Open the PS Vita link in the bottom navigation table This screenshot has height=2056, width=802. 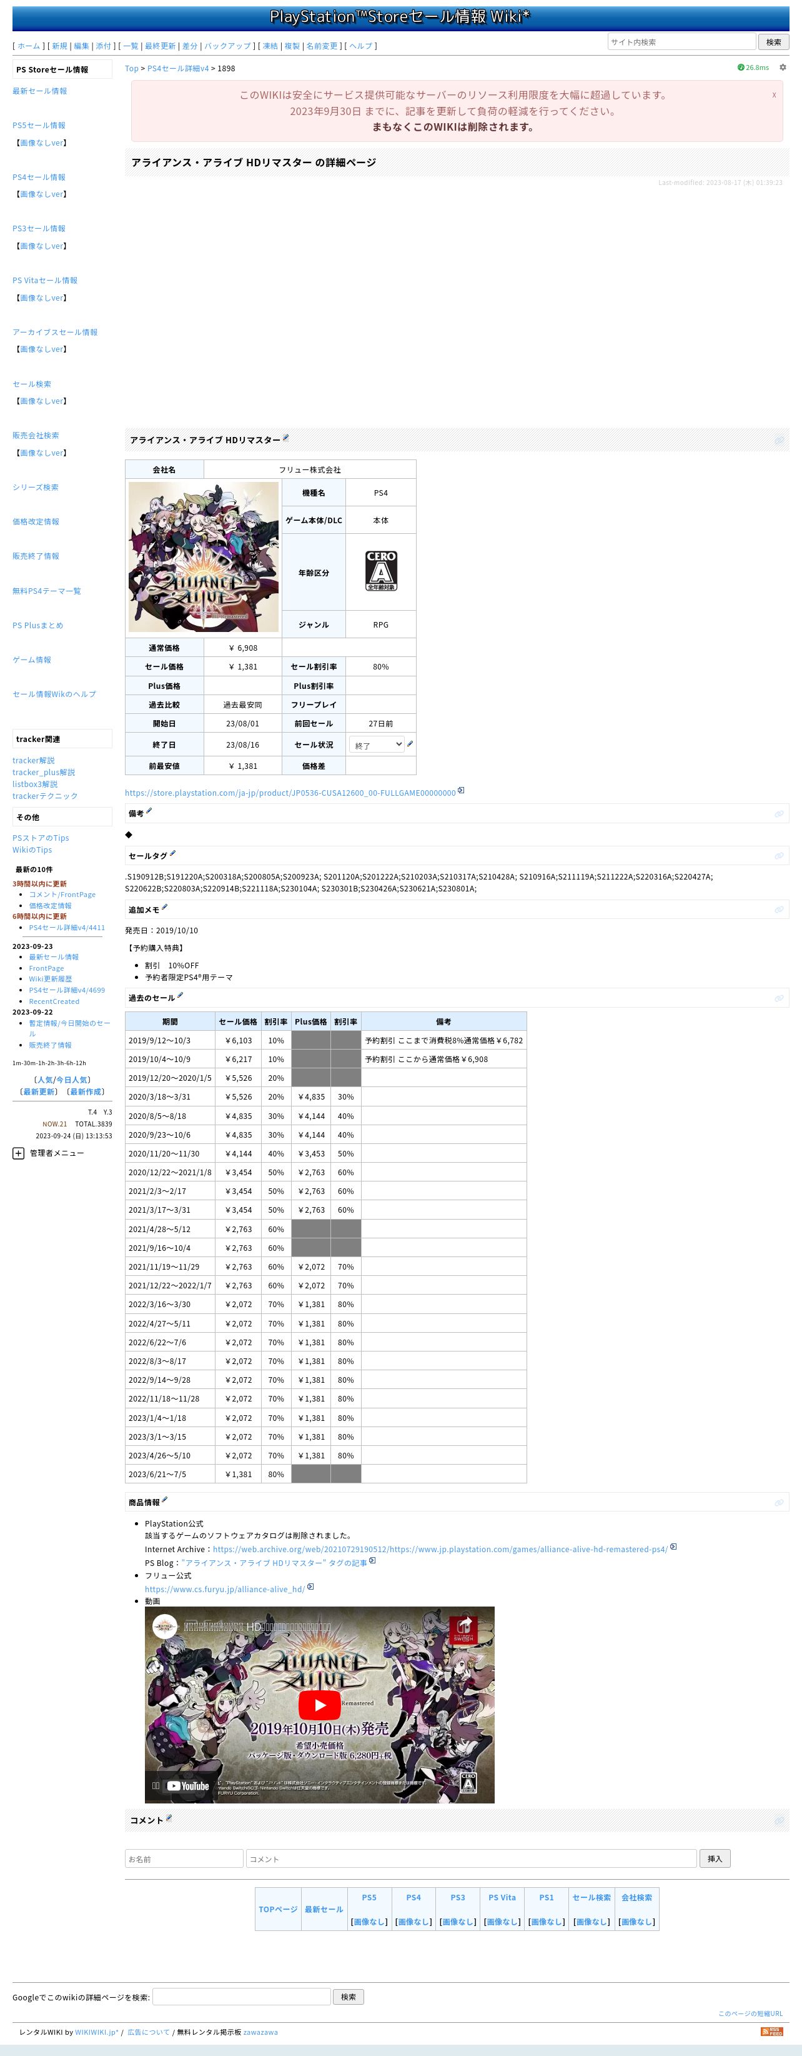point(502,1897)
